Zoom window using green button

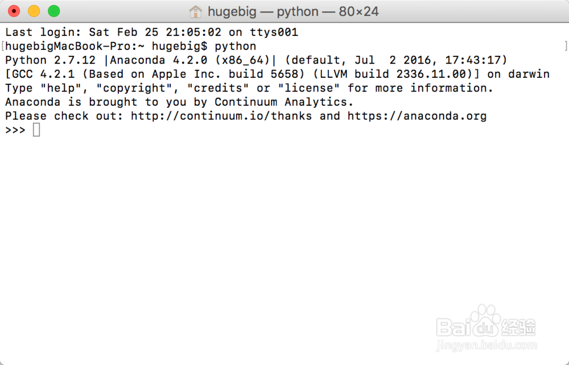tap(54, 11)
